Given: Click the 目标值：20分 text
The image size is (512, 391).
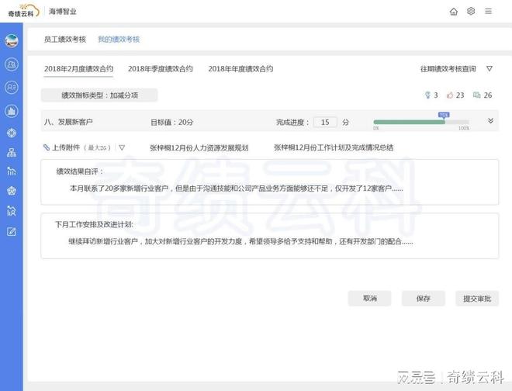Looking at the screenshot, I should (x=171, y=122).
